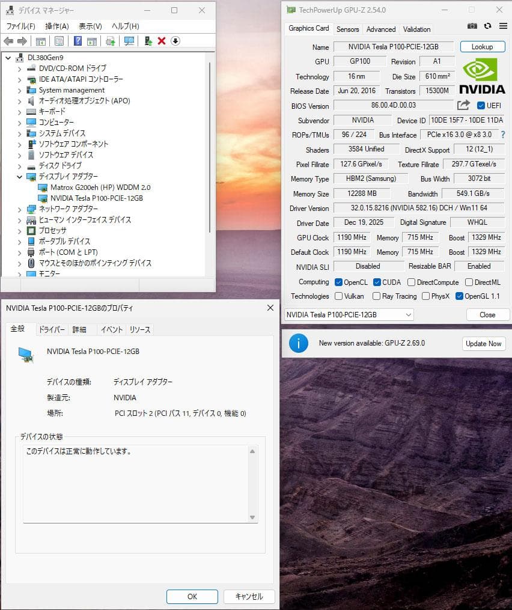Click the Driver Version field in GPU-Z

point(419,208)
